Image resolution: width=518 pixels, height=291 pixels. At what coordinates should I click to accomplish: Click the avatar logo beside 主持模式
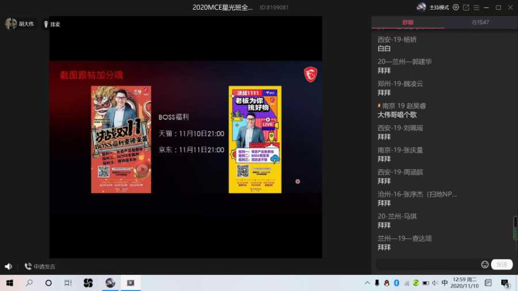[421, 7]
